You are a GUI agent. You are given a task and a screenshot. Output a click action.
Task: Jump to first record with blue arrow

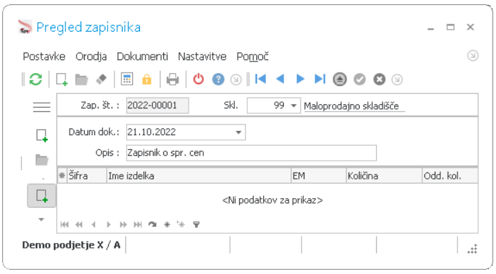[x=260, y=79]
